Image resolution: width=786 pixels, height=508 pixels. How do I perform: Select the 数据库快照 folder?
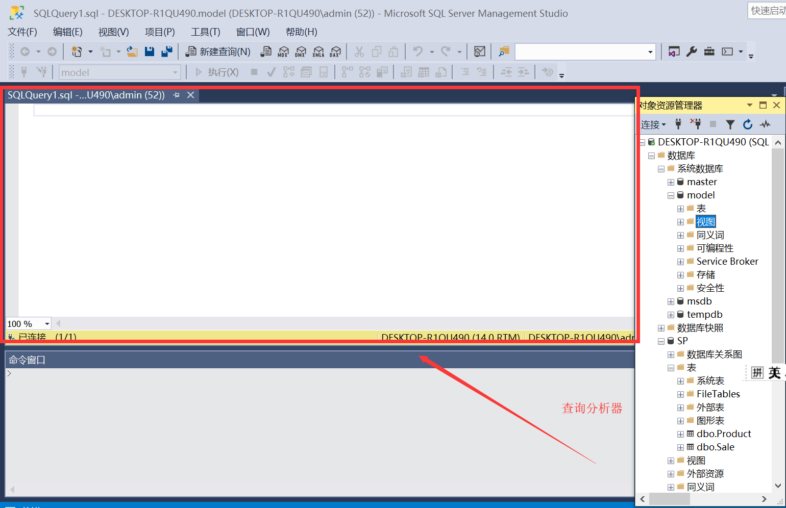click(x=700, y=327)
